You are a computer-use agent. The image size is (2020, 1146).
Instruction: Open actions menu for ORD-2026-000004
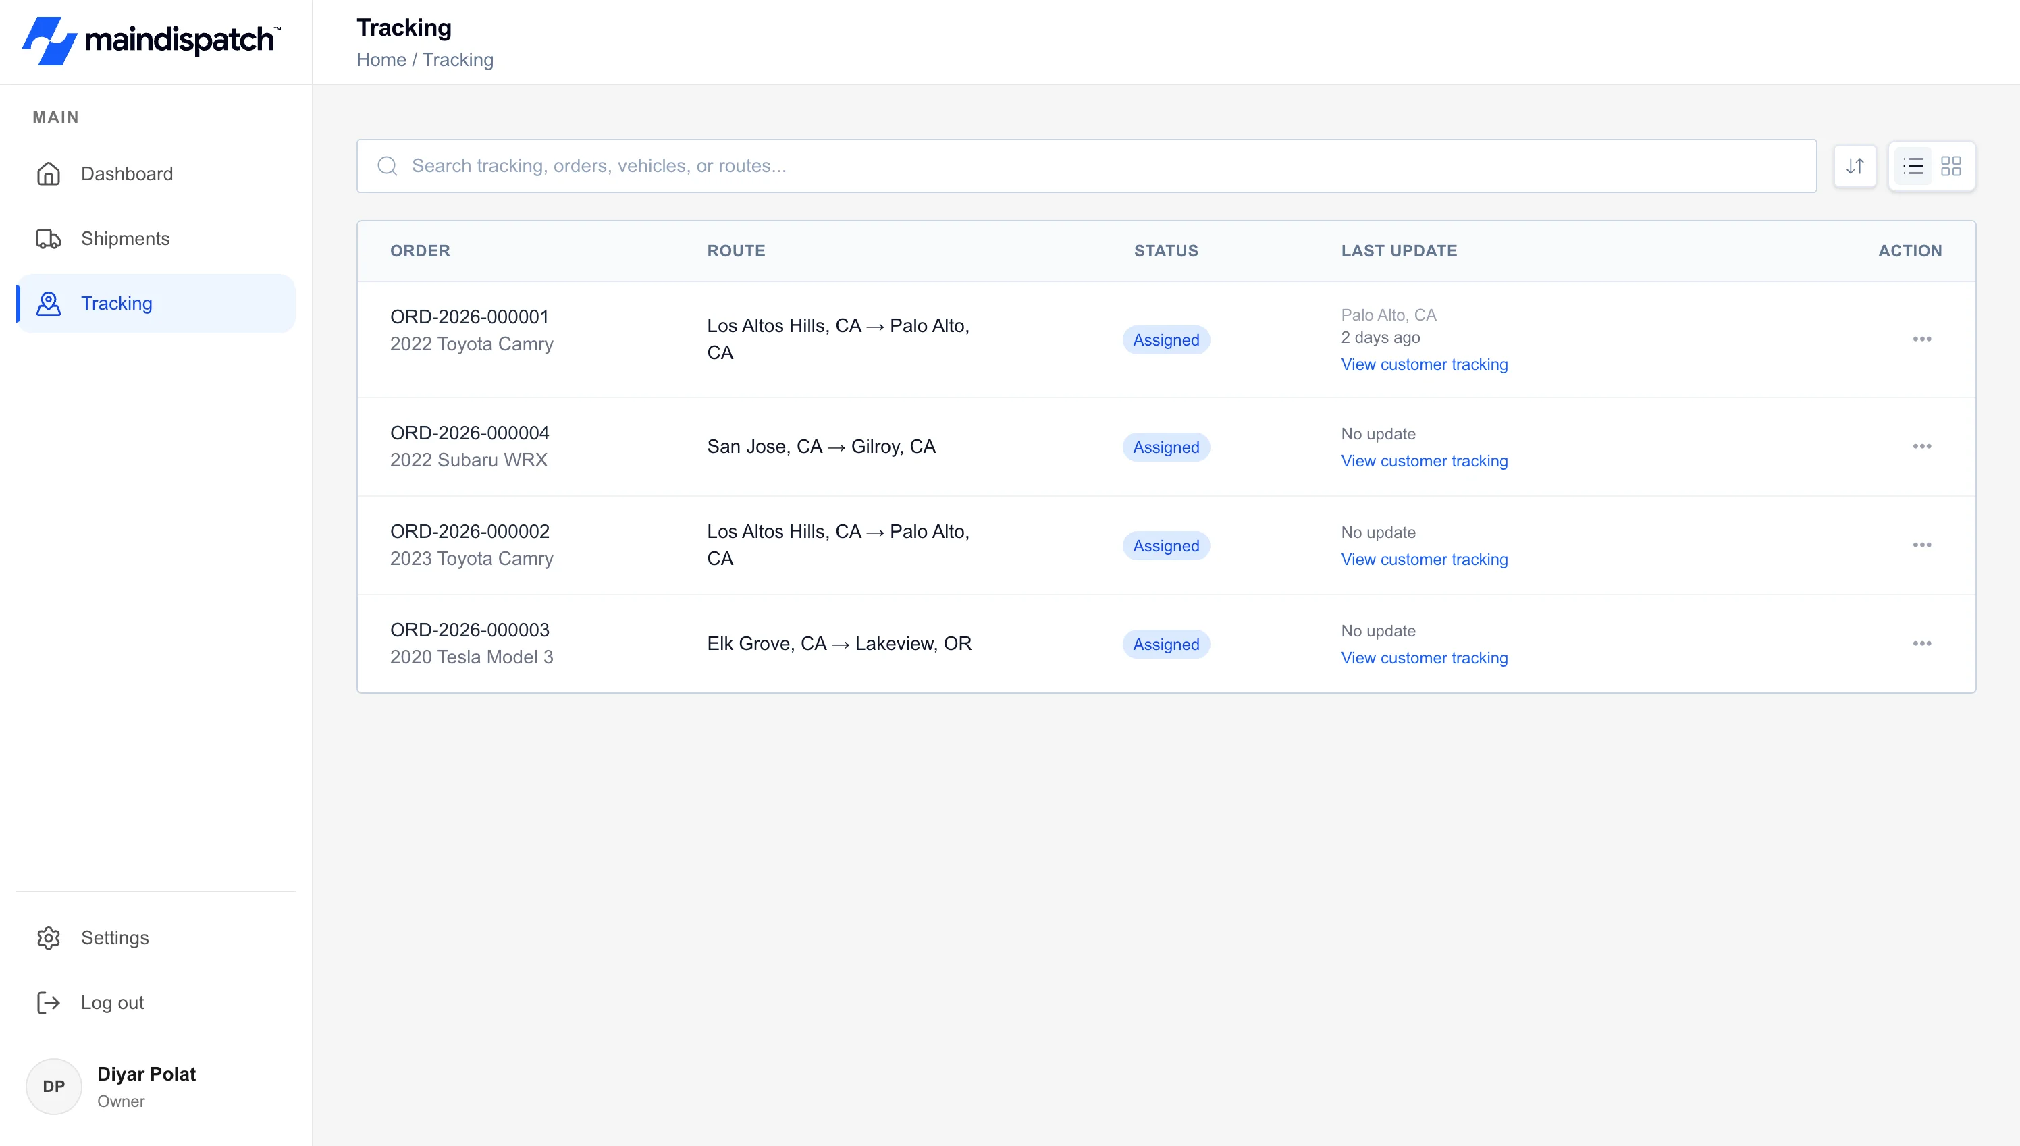[1921, 446]
